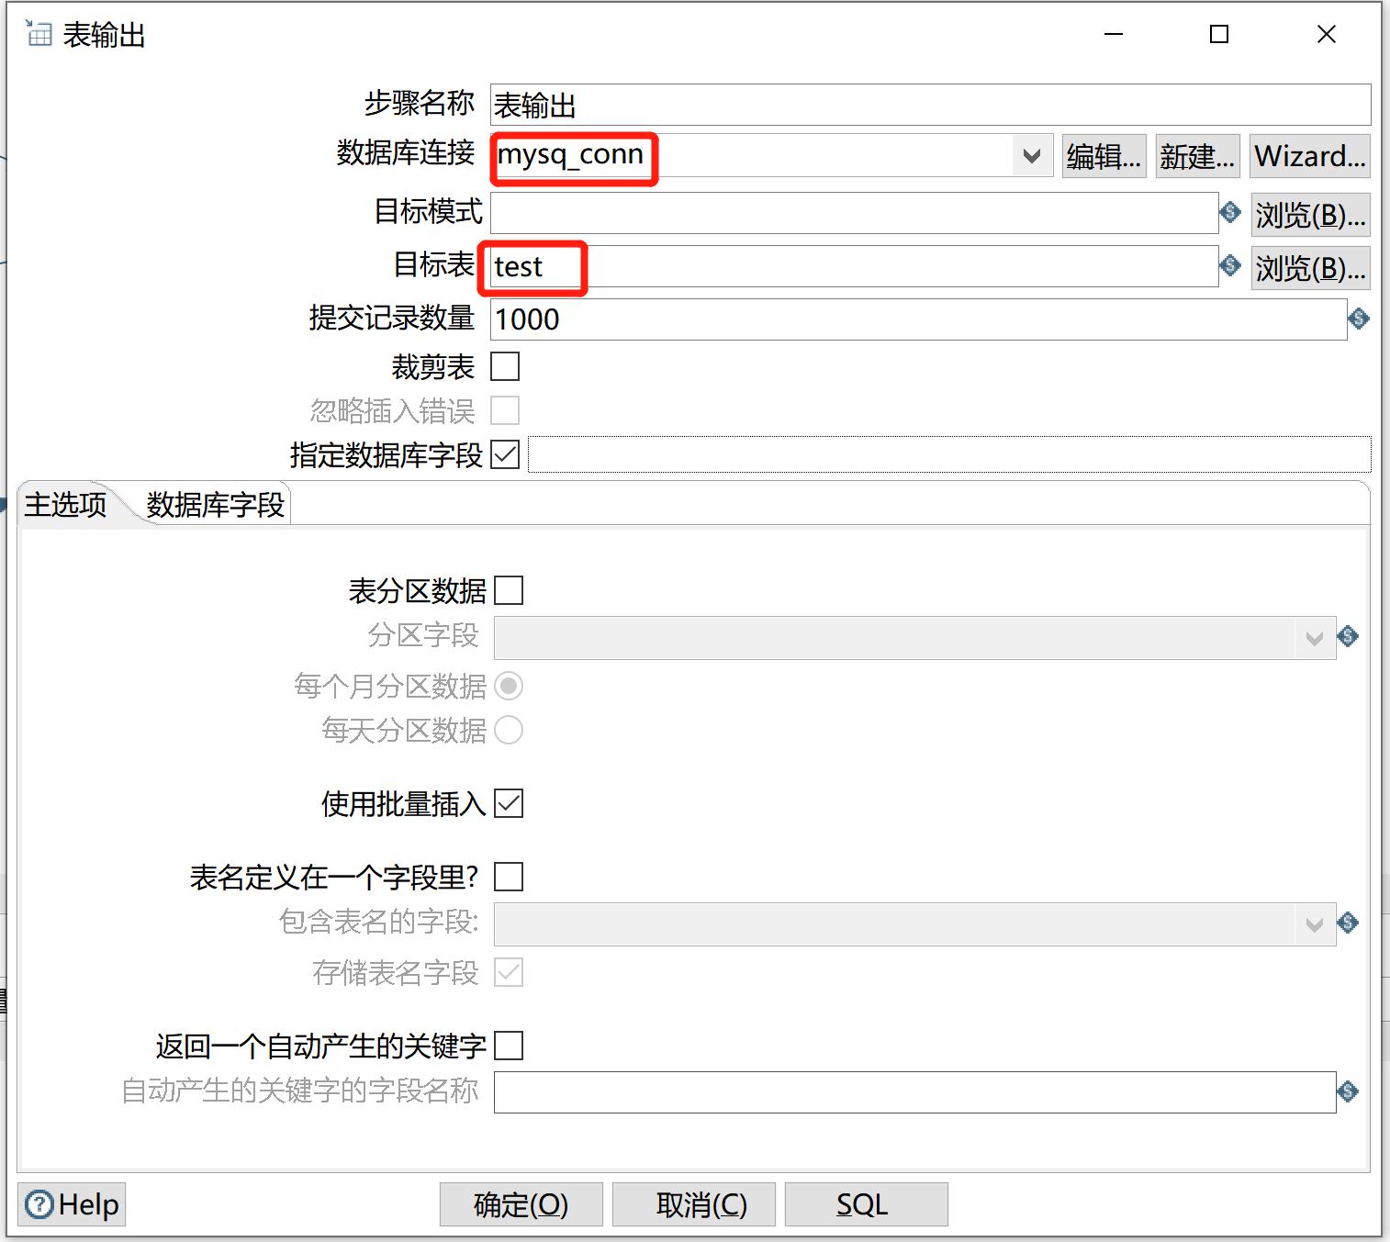Switch to 数据库字段 tab
The width and height of the screenshot is (1390, 1242).
pos(216,504)
